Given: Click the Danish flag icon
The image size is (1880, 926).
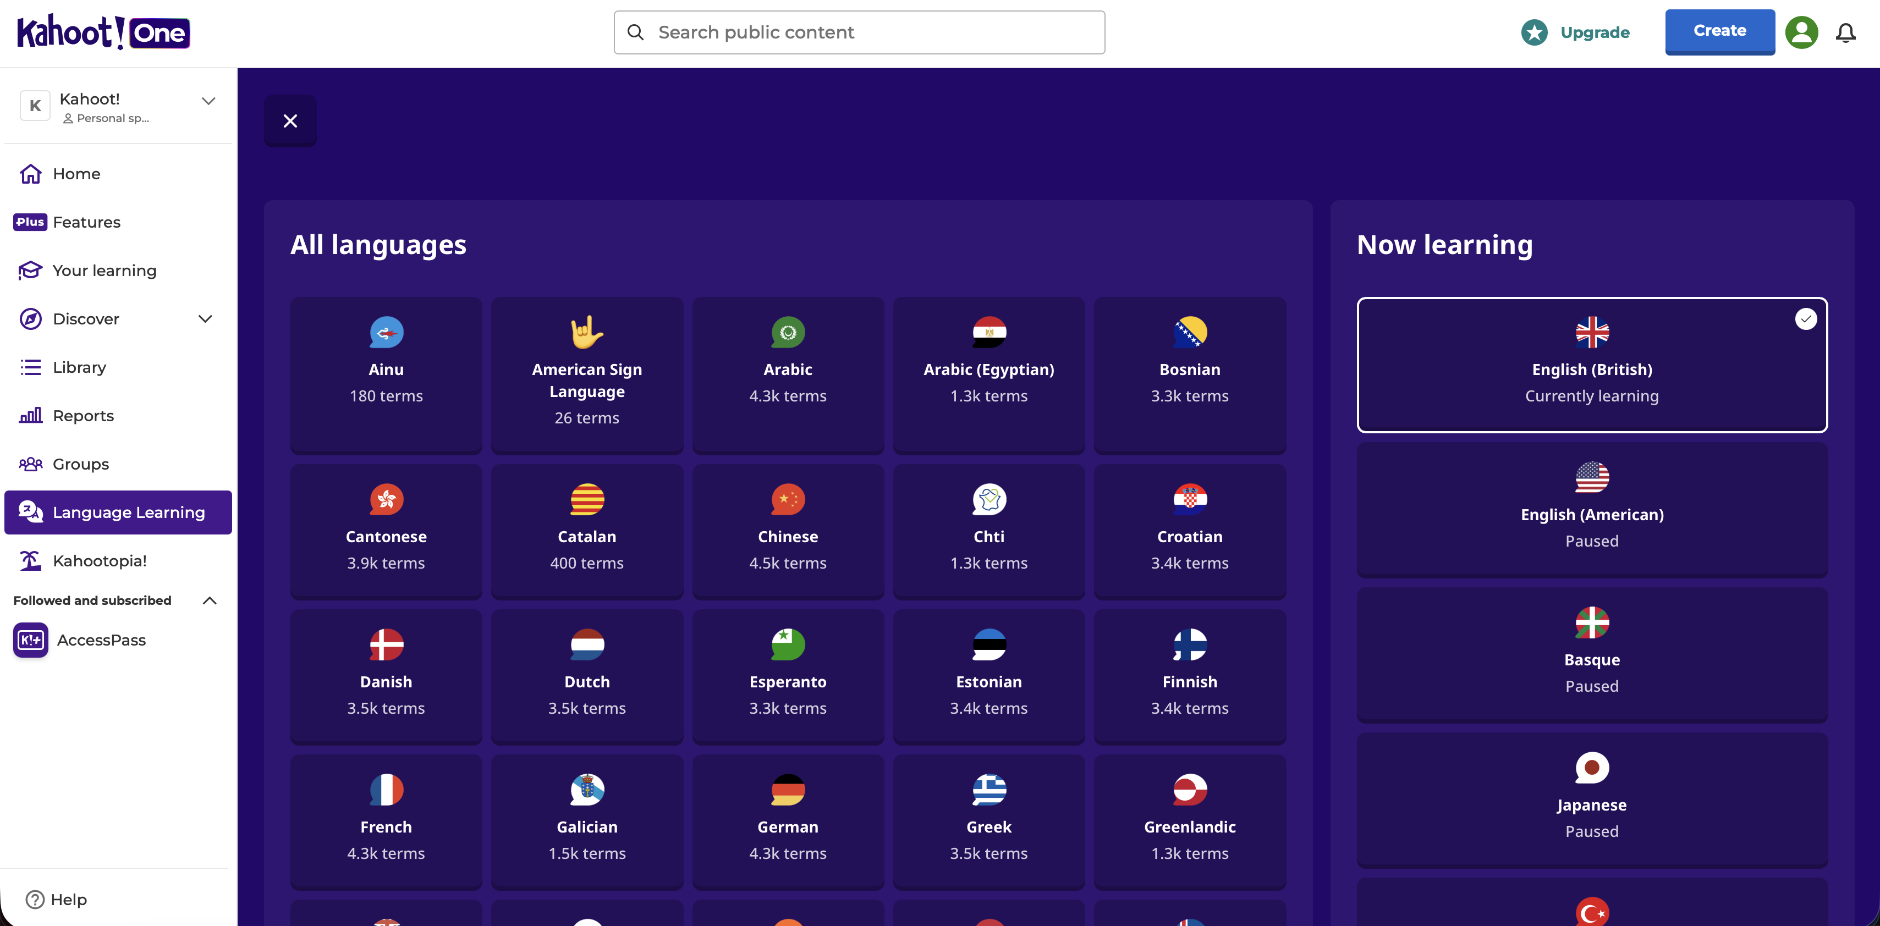Looking at the screenshot, I should [x=386, y=645].
